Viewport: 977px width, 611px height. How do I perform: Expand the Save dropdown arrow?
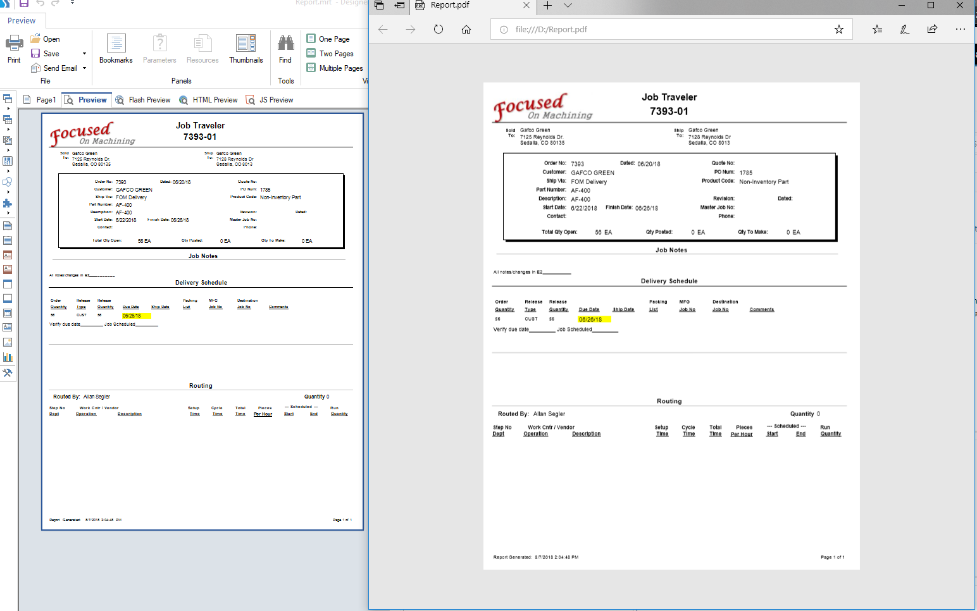coord(84,54)
